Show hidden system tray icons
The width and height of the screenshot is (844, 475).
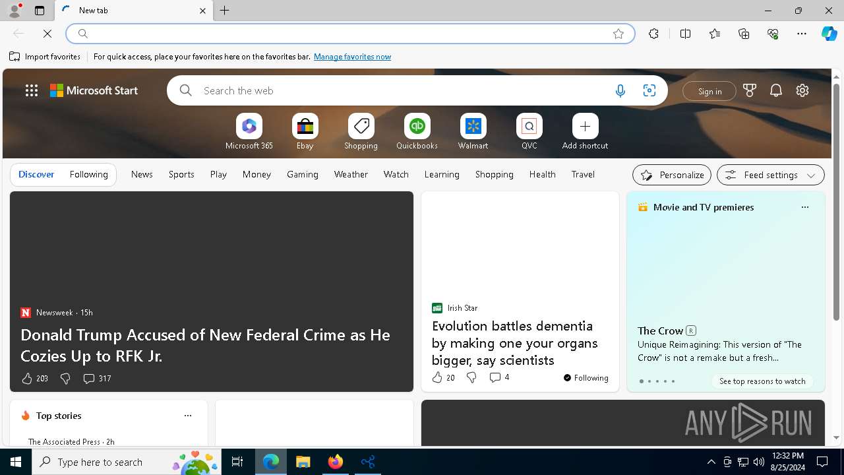click(711, 462)
